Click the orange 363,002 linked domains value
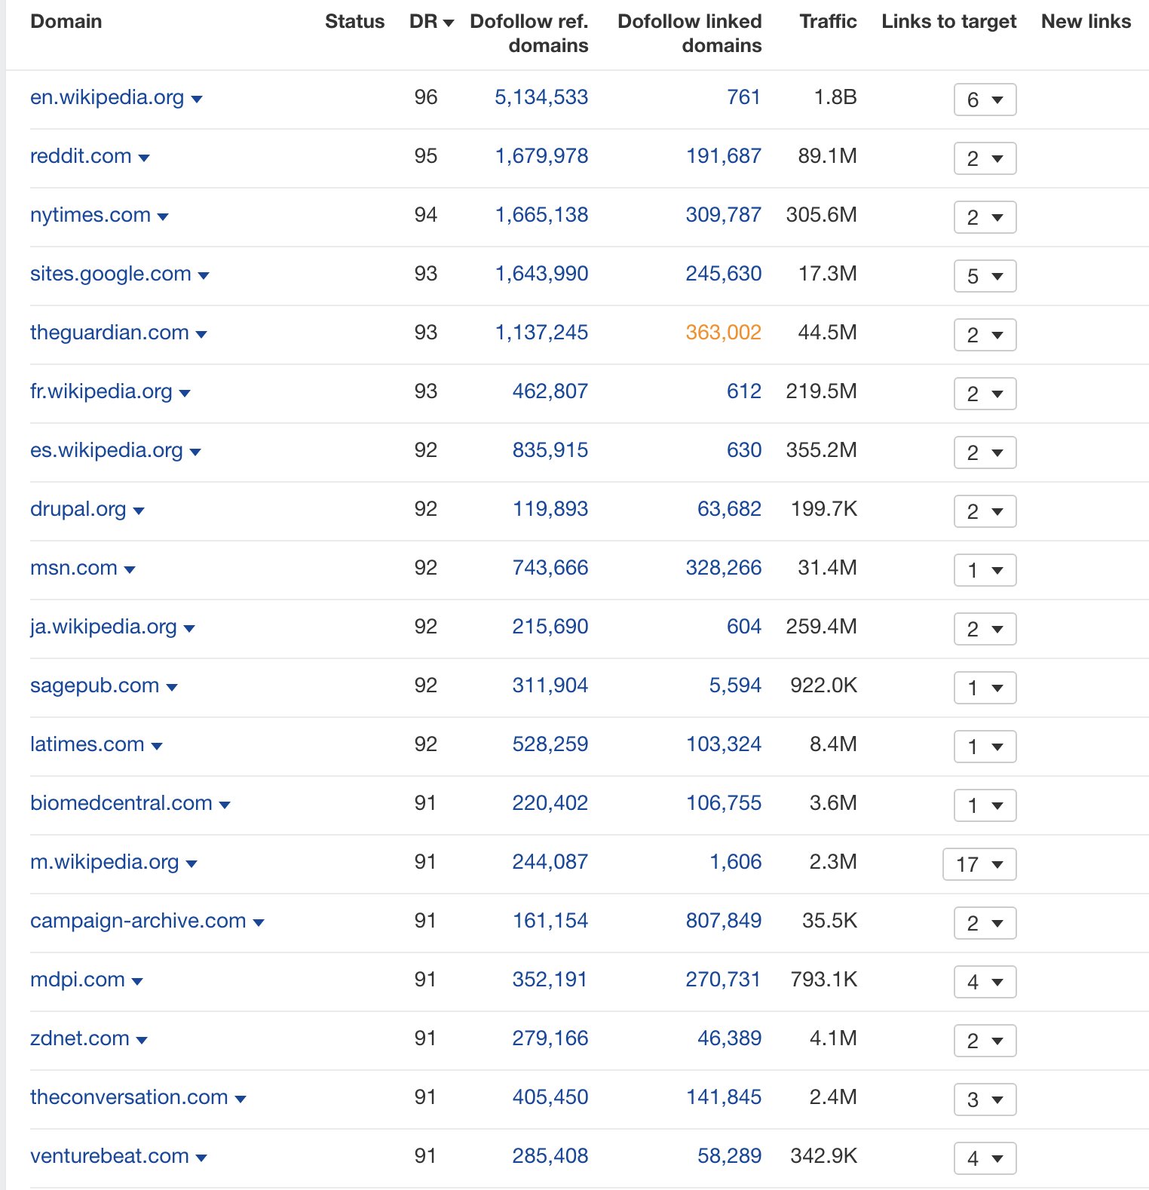The height and width of the screenshot is (1190, 1149). coord(724,333)
